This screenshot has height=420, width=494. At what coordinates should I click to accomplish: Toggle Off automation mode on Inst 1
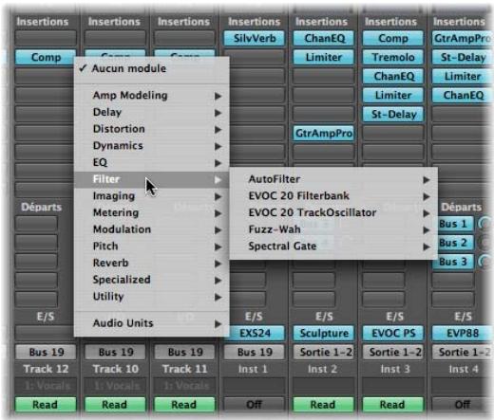coord(255,405)
